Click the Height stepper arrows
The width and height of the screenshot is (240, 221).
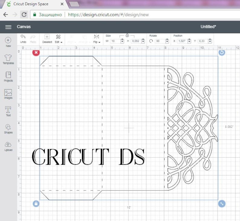tap(143, 41)
